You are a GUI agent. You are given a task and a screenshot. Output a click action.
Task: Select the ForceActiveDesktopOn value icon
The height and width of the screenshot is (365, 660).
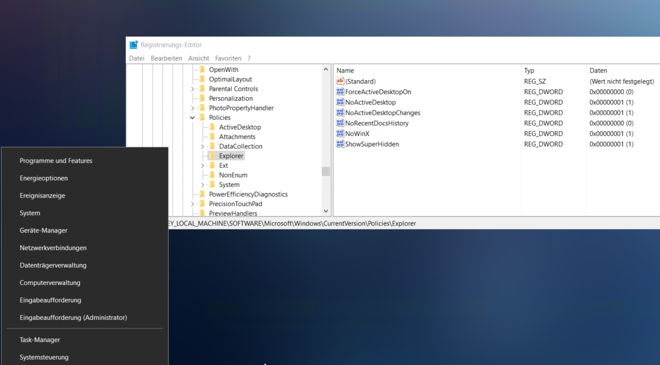(340, 92)
